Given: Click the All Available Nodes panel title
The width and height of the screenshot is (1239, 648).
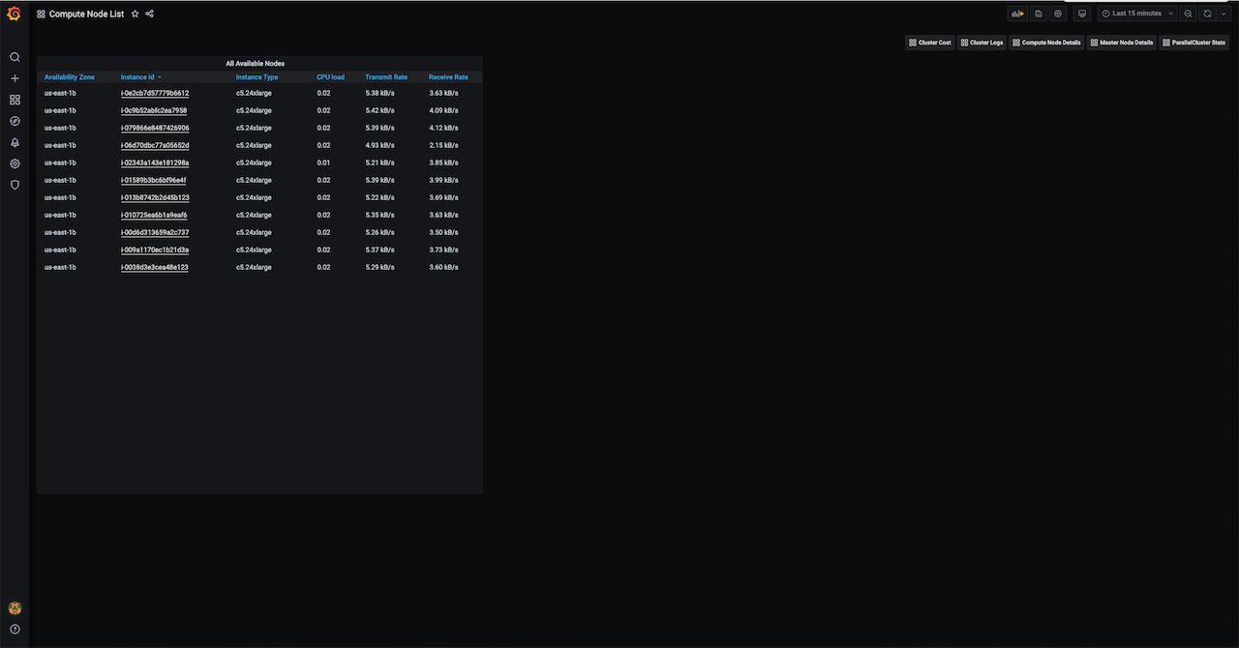Looking at the screenshot, I should [256, 64].
